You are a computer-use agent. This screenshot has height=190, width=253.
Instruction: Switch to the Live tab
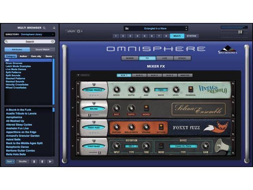(x=165, y=58)
